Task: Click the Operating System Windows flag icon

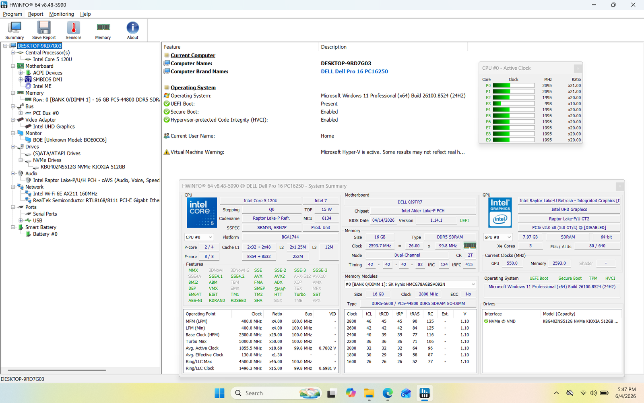Action: pyautogui.click(x=167, y=96)
